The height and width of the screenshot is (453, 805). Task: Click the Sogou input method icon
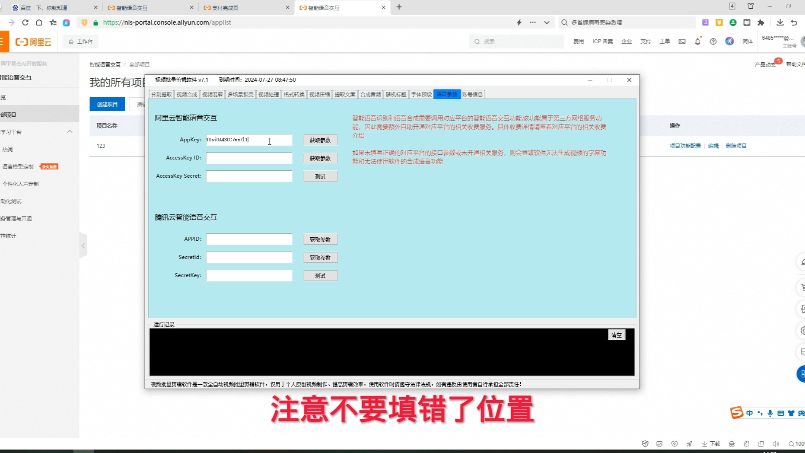(x=736, y=413)
